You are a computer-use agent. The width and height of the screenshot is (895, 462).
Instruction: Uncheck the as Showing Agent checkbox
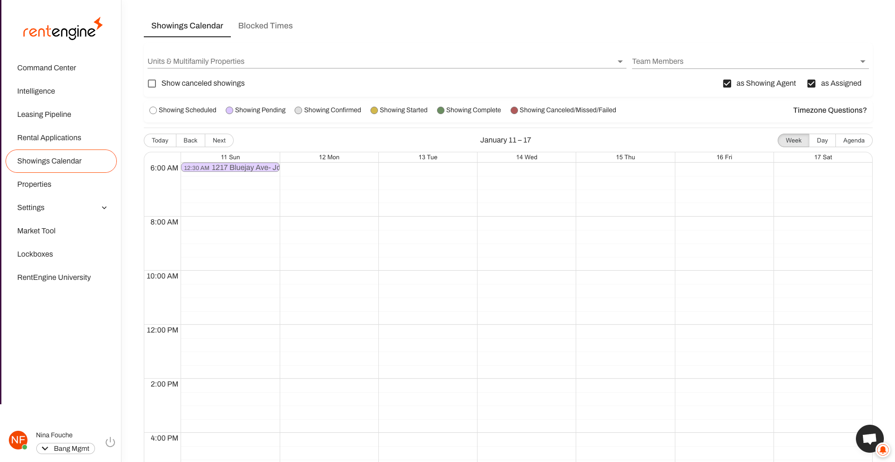click(x=727, y=83)
